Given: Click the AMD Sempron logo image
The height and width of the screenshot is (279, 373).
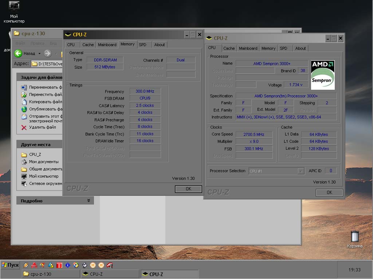Looking at the screenshot, I should click(323, 75).
